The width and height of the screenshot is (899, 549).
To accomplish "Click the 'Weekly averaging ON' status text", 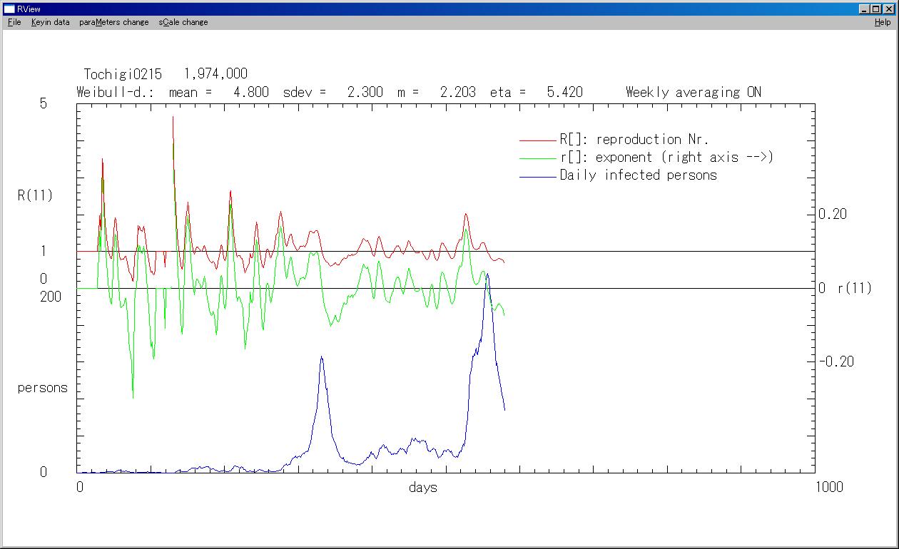I will coord(693,92).
